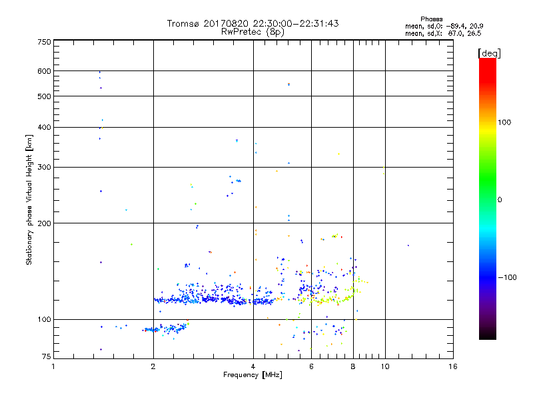Click the x-axis tick label "4"
Image resolution: width=533 pixels, height=399 pixels.
pyautogui.click(x=253, y=366)
